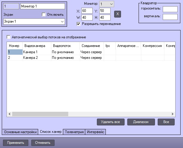
Task: Click the Удалить все button
Action: [x=111, y=122]
